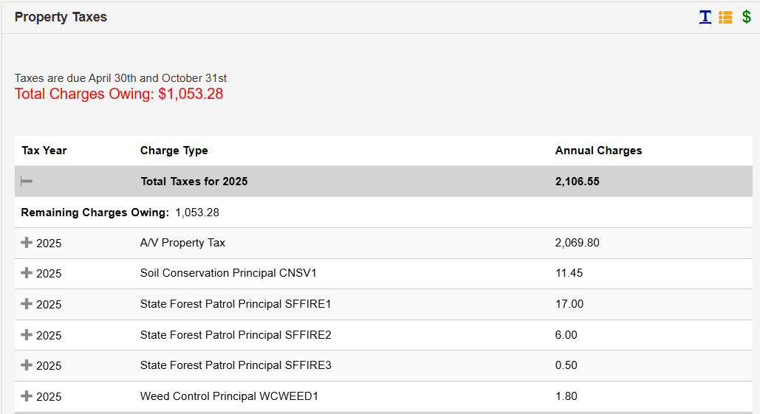The width and height of the screenshot is (760, 414).
Task: Expand State Forest Patrol SFFIRE3 row
Action: tap(27, 365)
